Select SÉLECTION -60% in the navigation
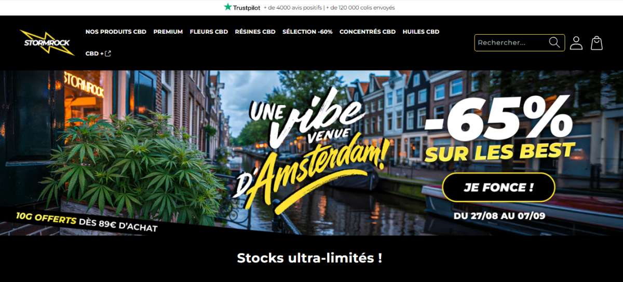Viewport: 623px width, 282px height. (x=307, y=32)
